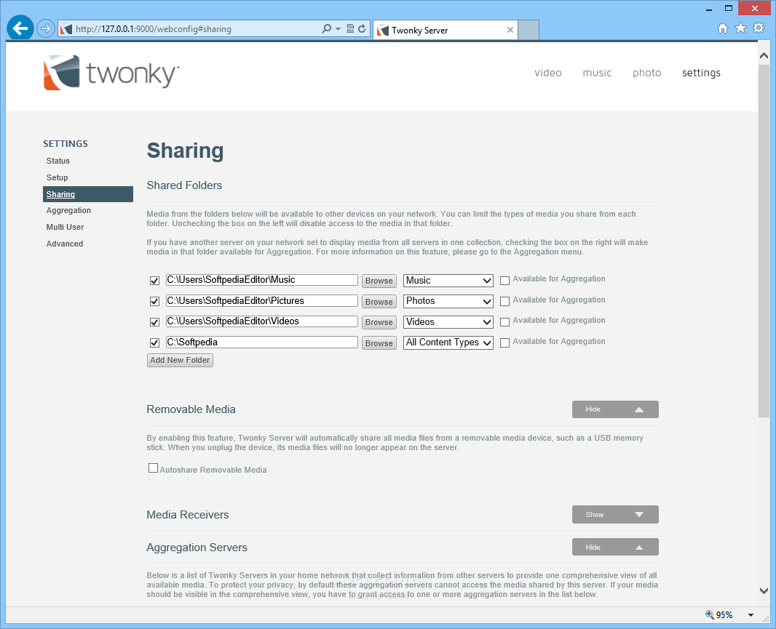Click the scrollbar up arrow
The height and width of the screenshot is (629, 776).
point(764,56)
